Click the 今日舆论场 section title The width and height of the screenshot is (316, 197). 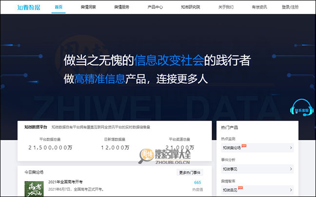(x=34, y=172)
